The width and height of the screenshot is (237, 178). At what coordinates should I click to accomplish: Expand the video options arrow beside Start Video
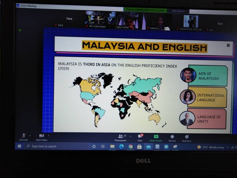coord(49,135)
